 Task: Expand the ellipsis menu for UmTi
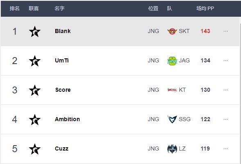225,61
